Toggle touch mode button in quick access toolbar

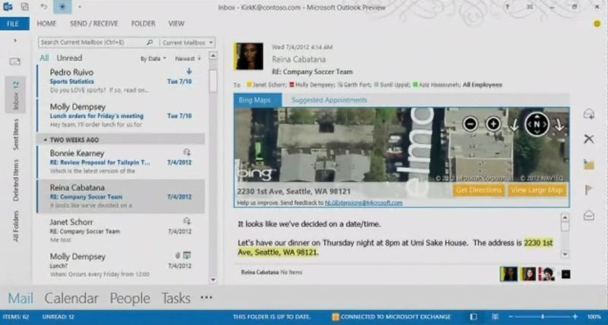[x=62, y=7]
